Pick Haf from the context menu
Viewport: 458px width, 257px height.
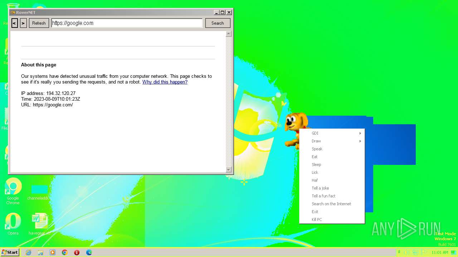pyautogui.click(x=332, y=180)
